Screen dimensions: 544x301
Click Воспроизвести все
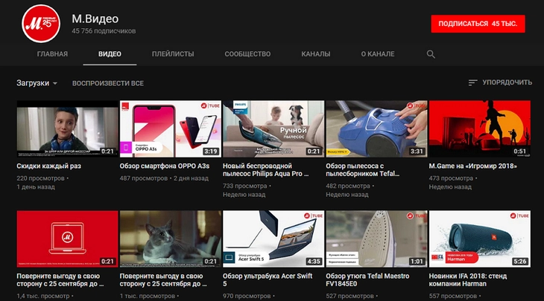point(108,83)
